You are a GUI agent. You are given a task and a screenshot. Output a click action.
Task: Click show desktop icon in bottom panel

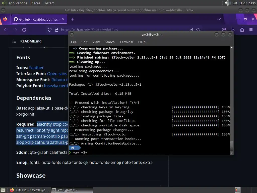[3, 190]
